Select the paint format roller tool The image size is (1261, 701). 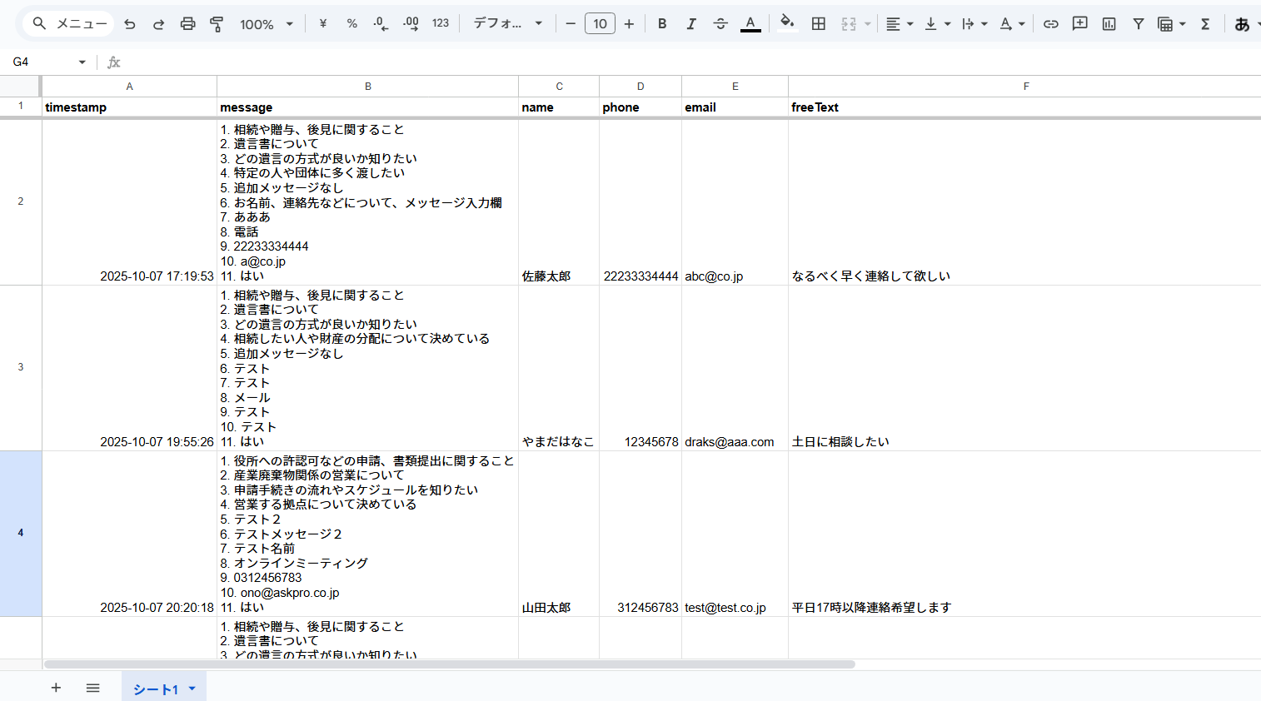click(x=217, y=24)
